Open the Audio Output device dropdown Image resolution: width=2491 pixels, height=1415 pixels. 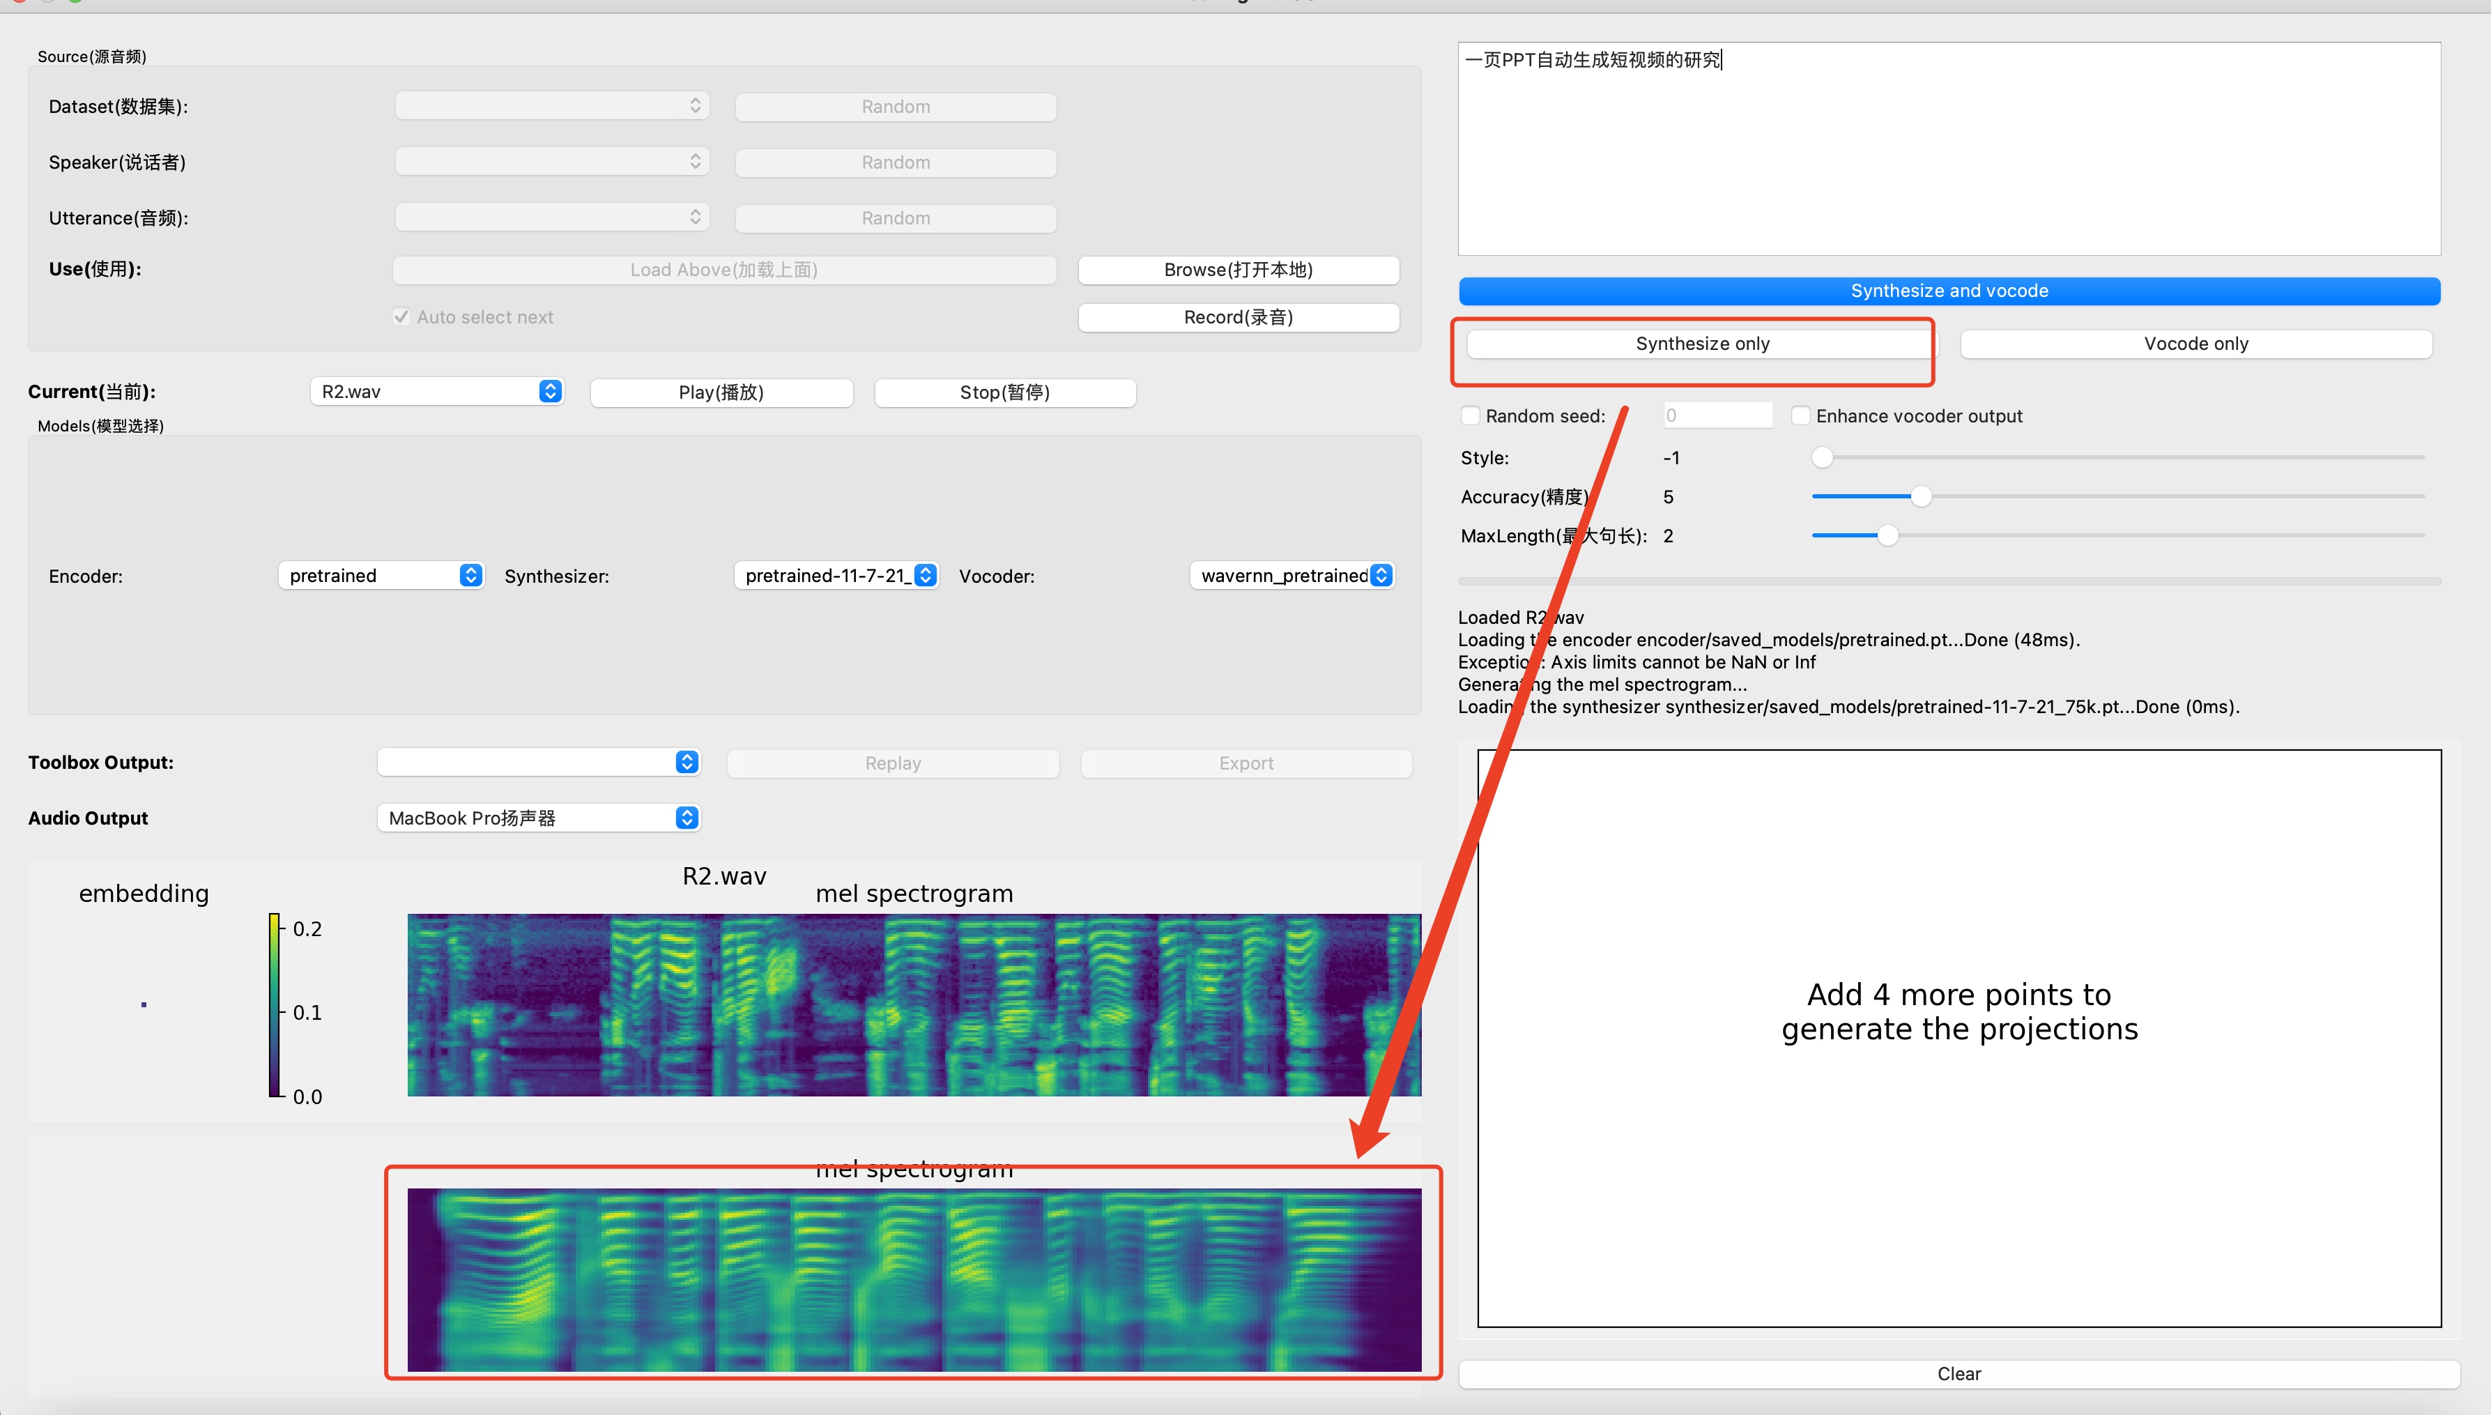[x=538, y=818]
